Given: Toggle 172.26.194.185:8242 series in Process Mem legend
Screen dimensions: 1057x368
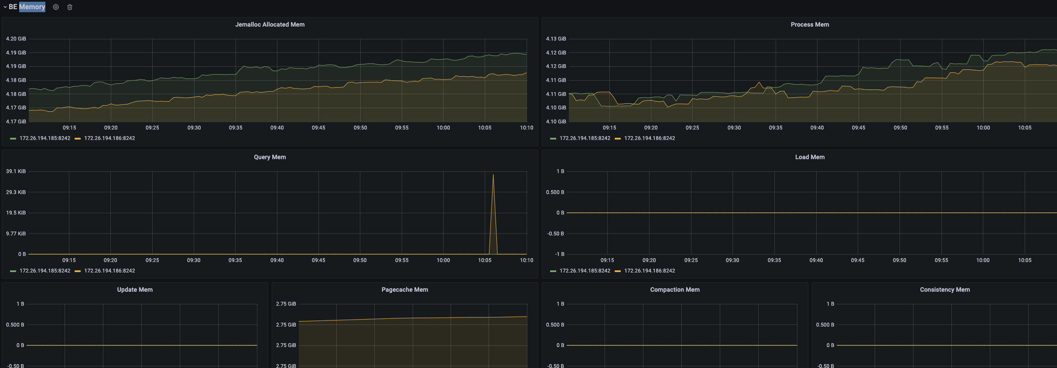Looking at the screenshot, I should click(x=585, y=138).
